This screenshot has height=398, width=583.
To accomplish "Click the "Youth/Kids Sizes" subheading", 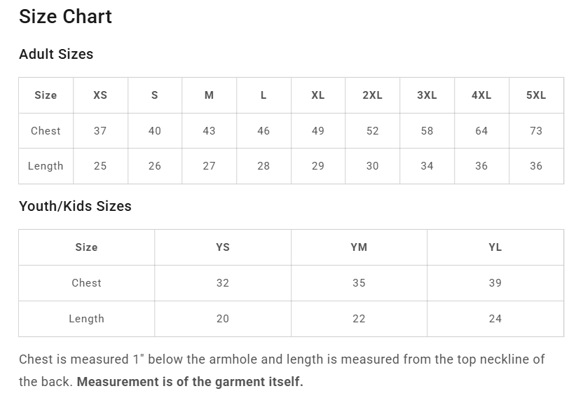I will pyautogui.click(x=75, y=206).
